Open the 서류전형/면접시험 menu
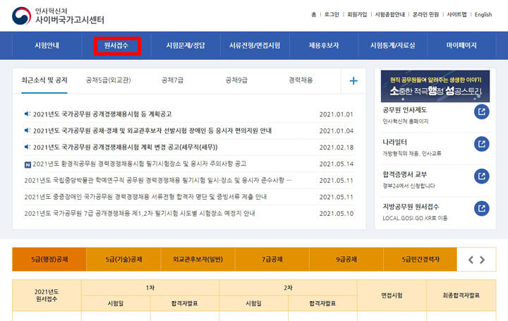The width and height of the screenshot is (508, 321). point(255,46)
